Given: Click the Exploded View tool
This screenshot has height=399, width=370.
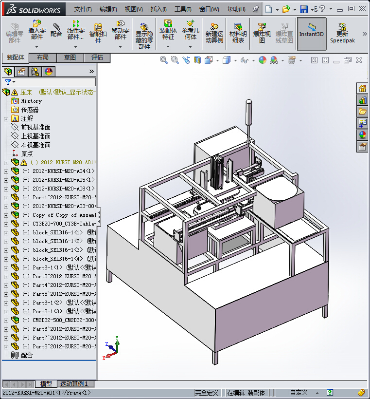Looking at the screenshot, I should 262,33.
